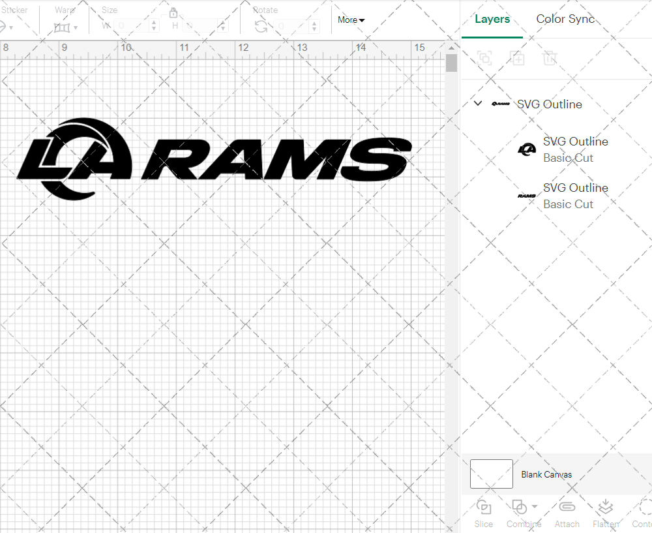
Task: Select the Flatten tool
Action: (x=605, y=512)
